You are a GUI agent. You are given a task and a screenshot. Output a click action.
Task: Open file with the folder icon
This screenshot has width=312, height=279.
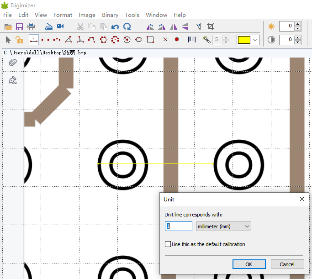coord(8,26)
